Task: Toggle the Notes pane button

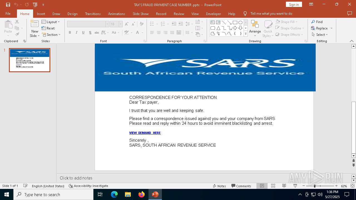Action: click(x=219, y=186)
